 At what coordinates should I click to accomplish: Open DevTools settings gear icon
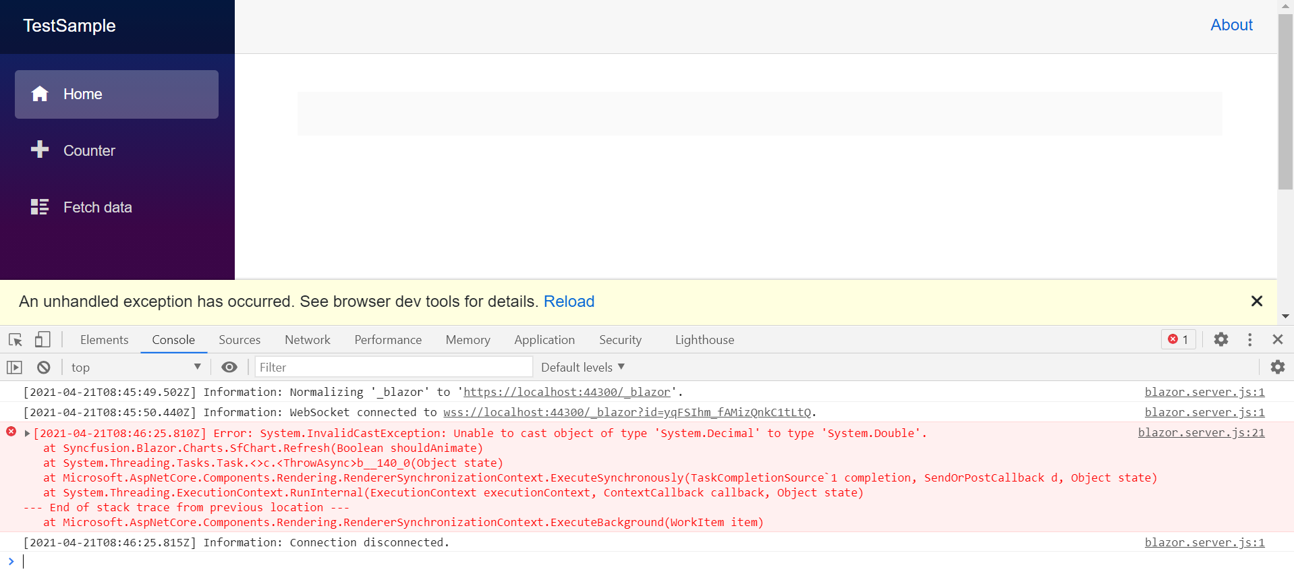(x=1220, y=340)
